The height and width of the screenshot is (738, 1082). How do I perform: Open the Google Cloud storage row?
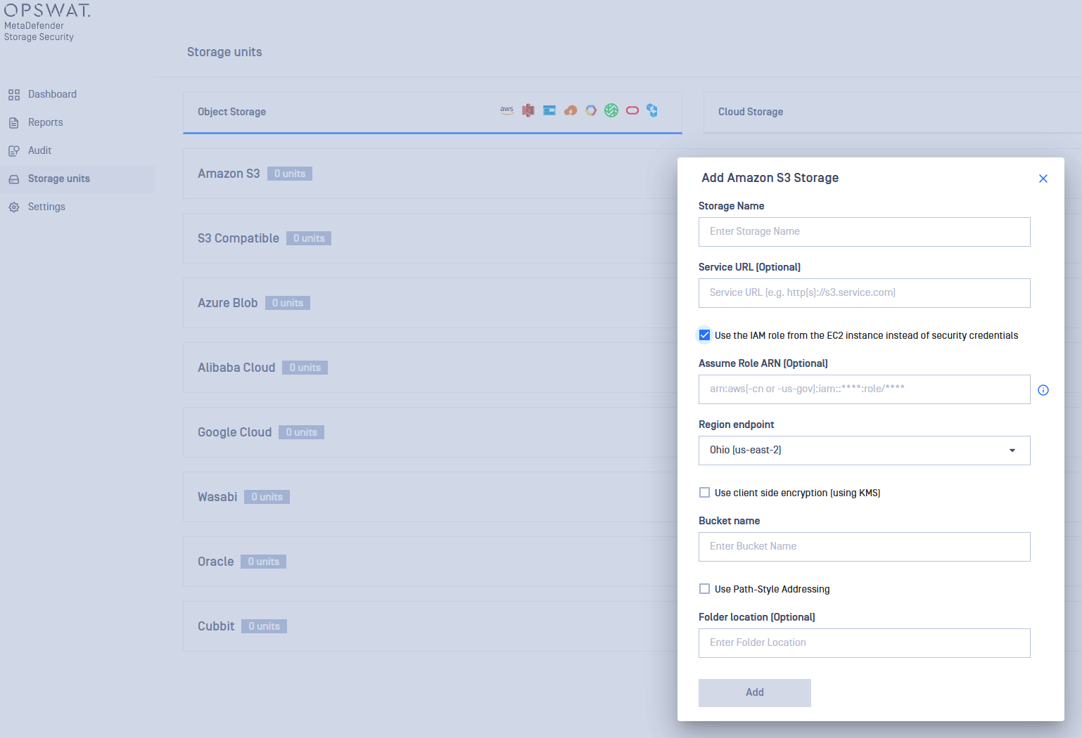430,432
